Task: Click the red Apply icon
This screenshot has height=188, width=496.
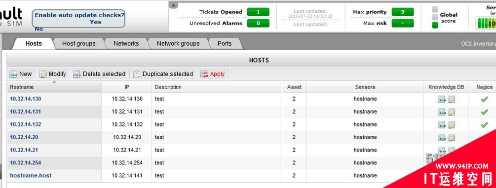Action: click(x=204, y=74)
